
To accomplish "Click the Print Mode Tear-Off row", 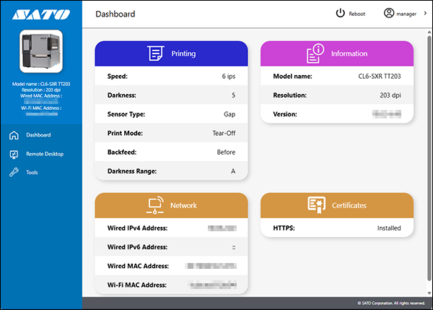I will 172,134.
